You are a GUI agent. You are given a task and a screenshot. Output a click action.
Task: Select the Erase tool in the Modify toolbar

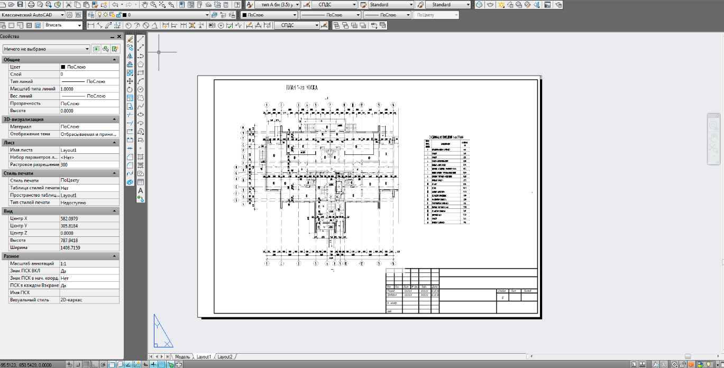tap(130, 39)
